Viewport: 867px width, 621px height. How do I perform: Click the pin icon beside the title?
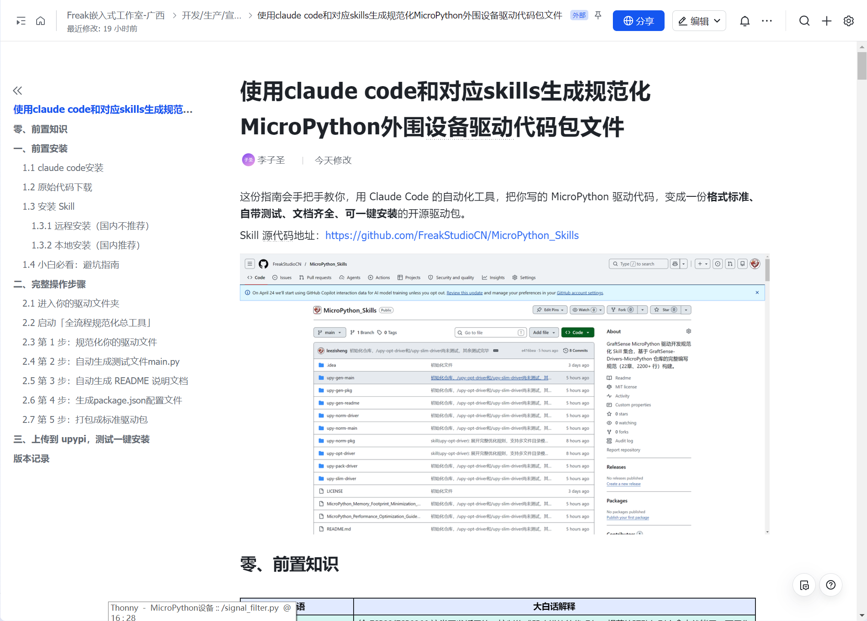click(x=598, y=16)
